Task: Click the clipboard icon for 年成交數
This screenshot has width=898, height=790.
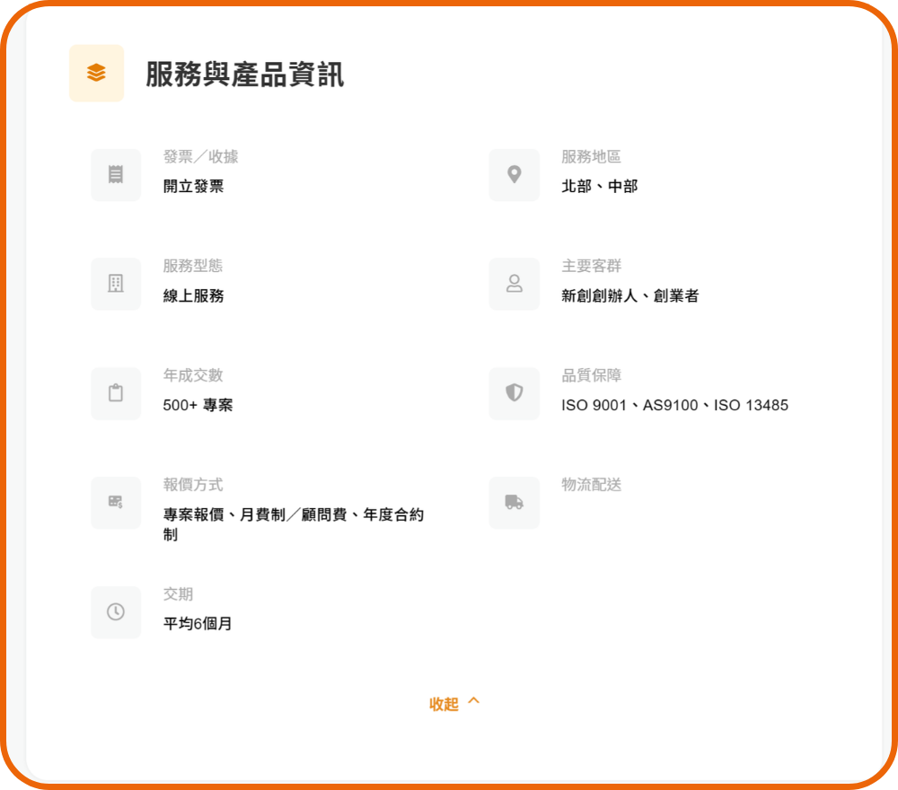Action: click(116, 393)
